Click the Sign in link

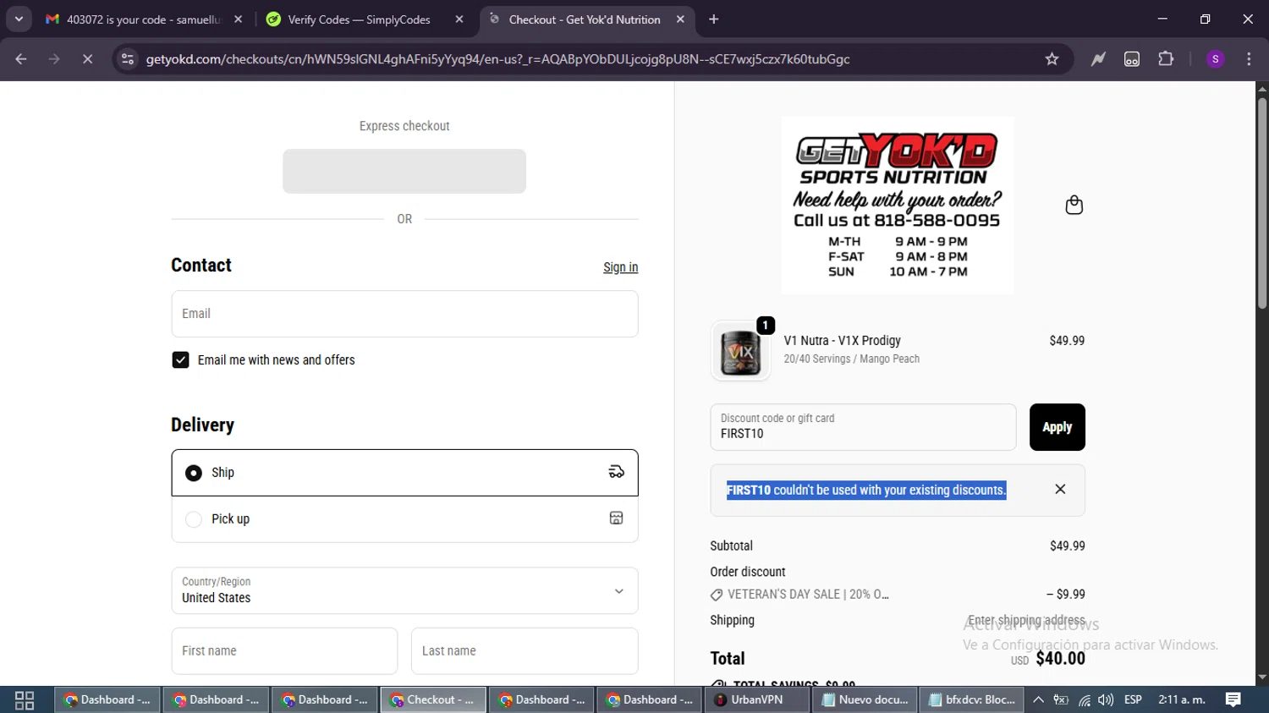pyautogui.click(x=620, y=267)
